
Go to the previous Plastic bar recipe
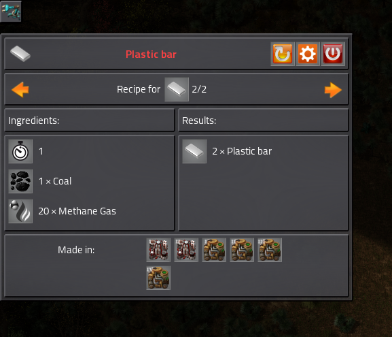[20, 89]
